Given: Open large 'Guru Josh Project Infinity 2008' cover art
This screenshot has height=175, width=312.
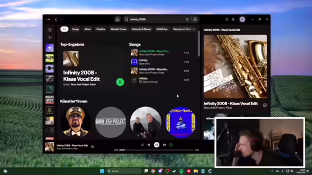Looking at the screenshot, I should (235, 67).
